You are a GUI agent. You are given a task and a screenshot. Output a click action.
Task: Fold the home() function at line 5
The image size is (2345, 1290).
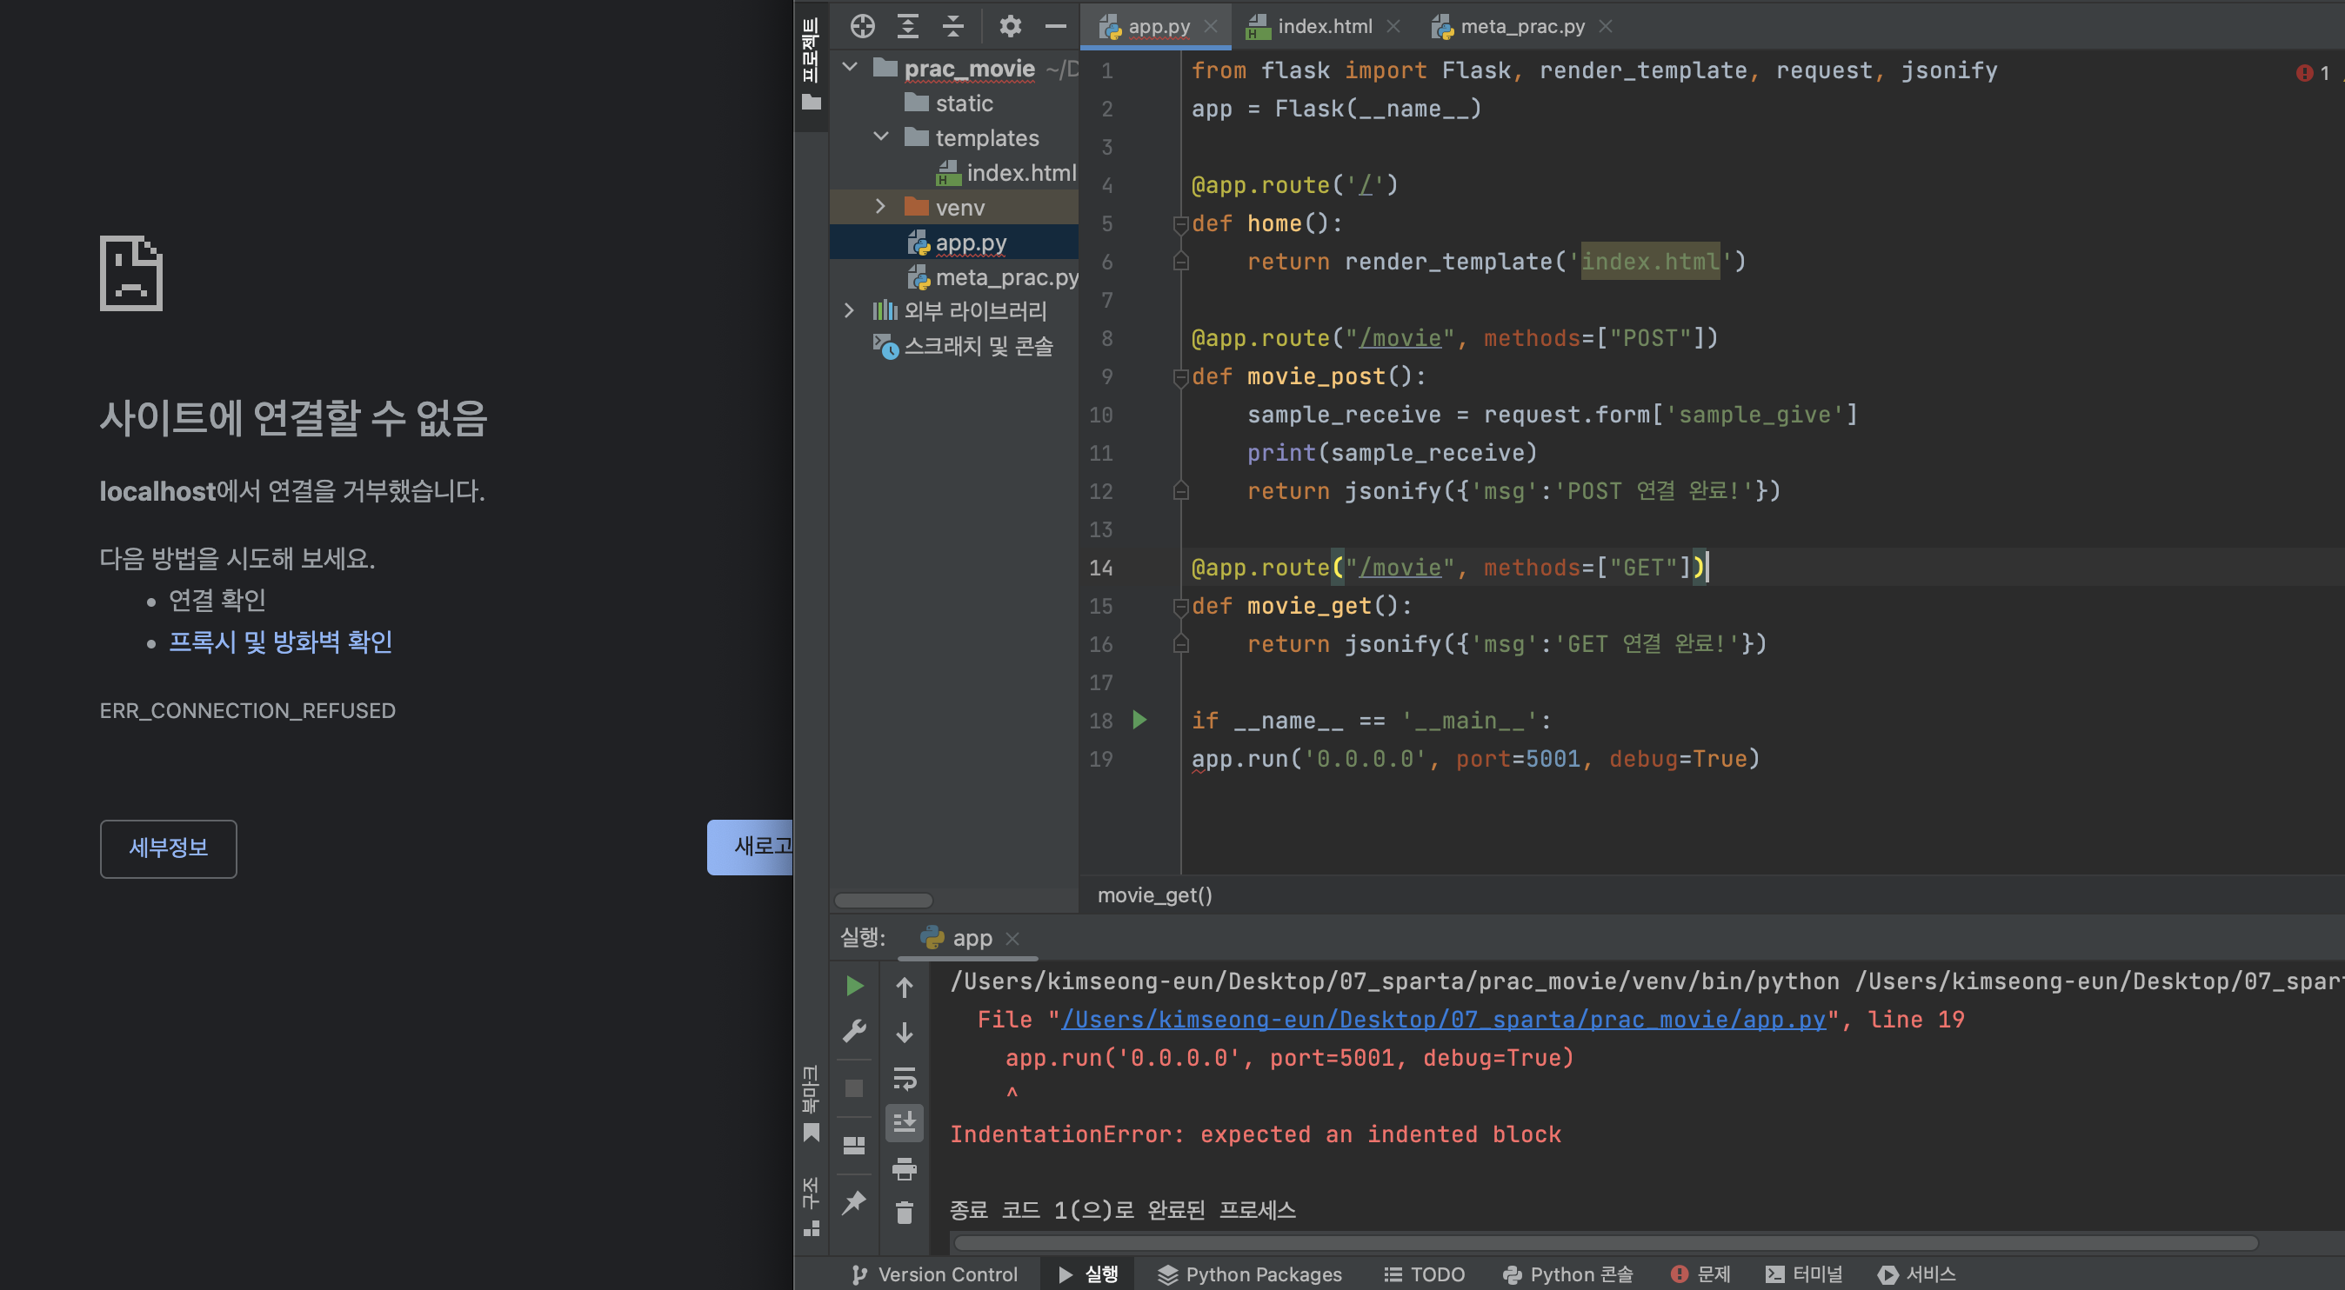tap(1180, 223)
